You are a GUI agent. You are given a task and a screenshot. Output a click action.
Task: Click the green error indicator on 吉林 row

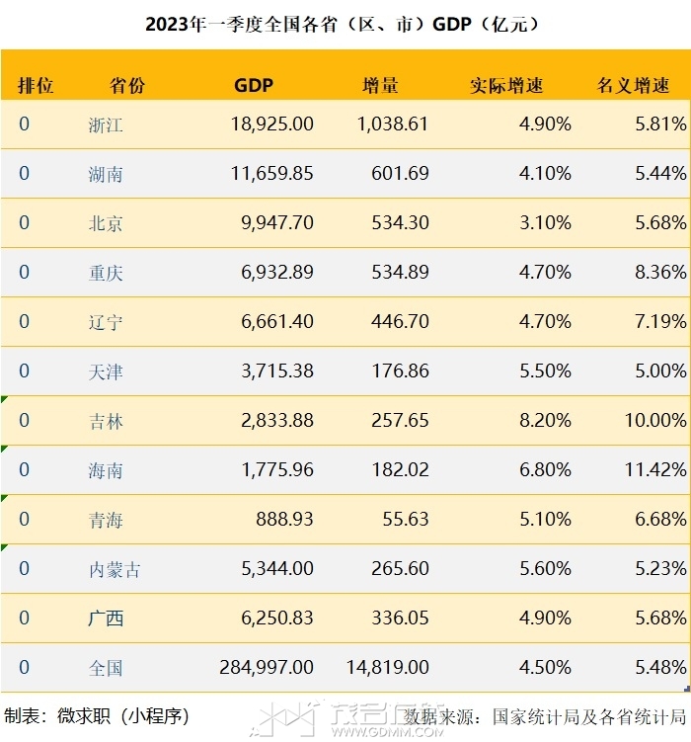tap(4, 399)
